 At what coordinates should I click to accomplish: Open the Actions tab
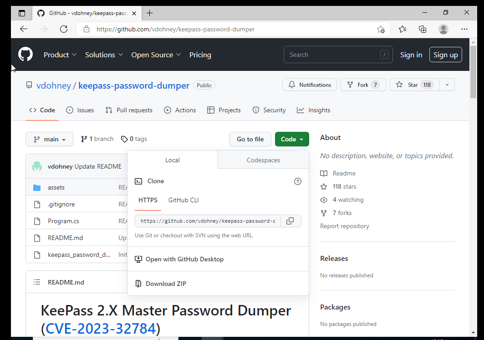click(180, 110)
